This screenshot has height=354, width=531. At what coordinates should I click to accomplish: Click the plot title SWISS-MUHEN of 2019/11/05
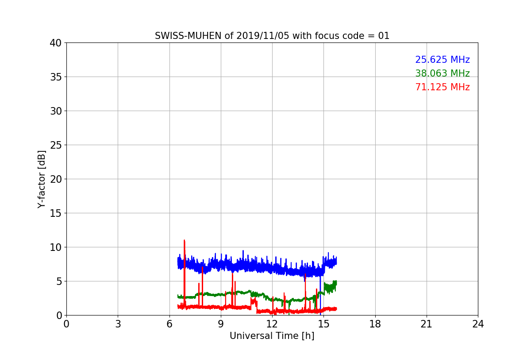pos(272,36)
